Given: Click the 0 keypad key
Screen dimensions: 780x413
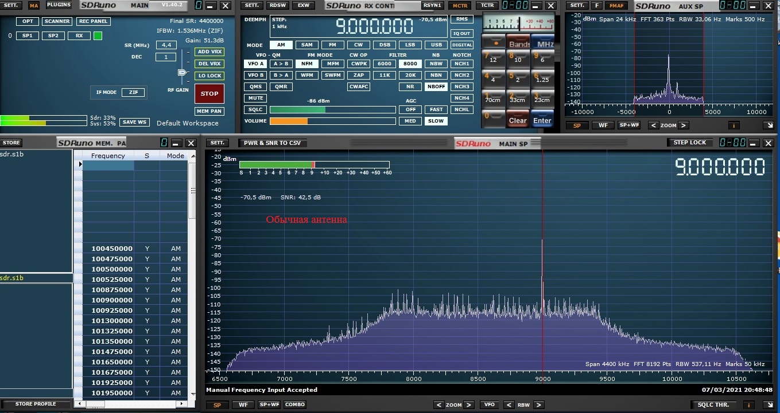Looking at the screenshot, I should tap(493, 117).
